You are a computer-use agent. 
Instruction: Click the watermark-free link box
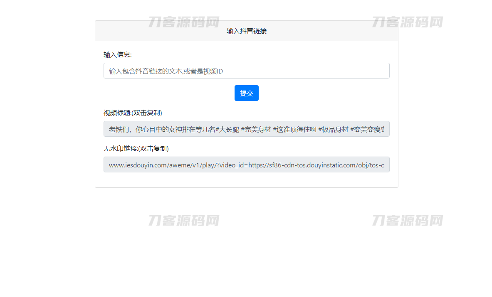point(246,164)
